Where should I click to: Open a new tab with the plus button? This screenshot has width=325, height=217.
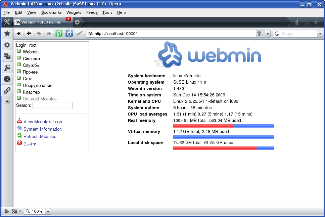[x=77, y=22]
